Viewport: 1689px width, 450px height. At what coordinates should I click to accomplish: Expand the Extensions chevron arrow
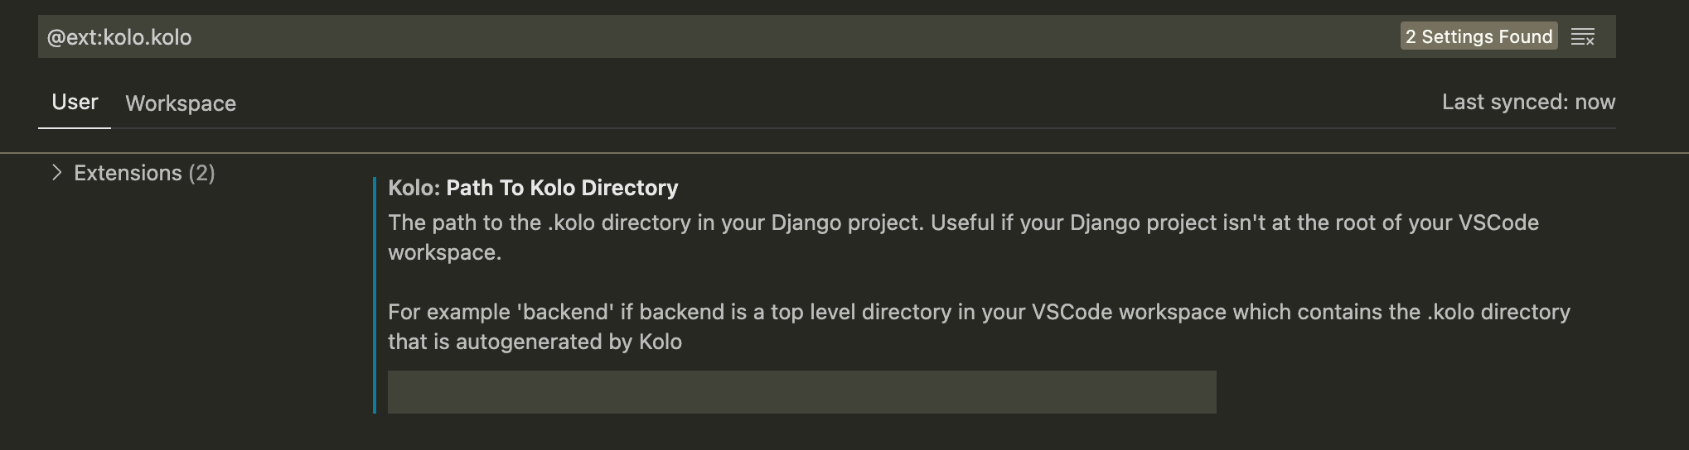point(56,172)
